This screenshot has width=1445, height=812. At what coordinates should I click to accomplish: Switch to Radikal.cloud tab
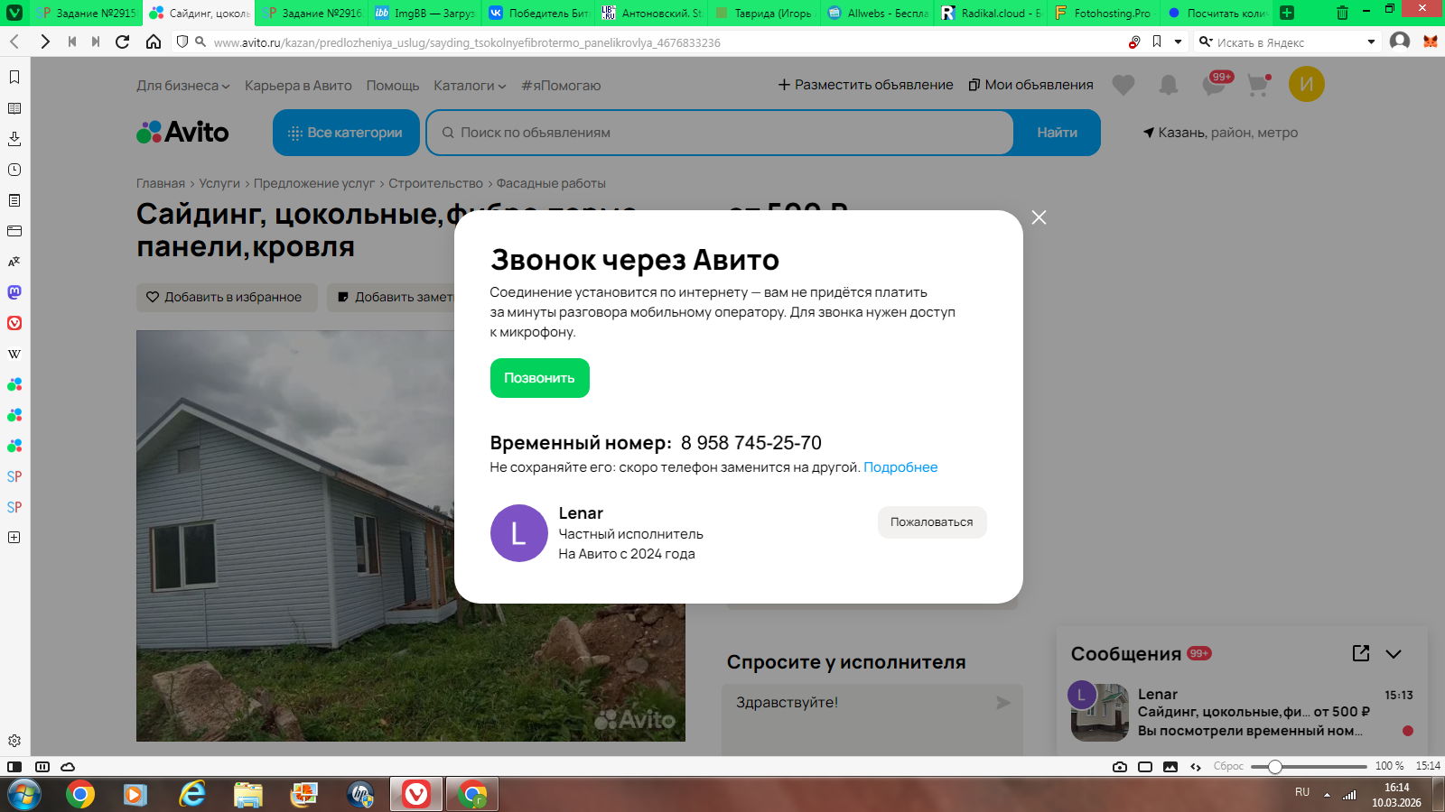click(991, 13)
